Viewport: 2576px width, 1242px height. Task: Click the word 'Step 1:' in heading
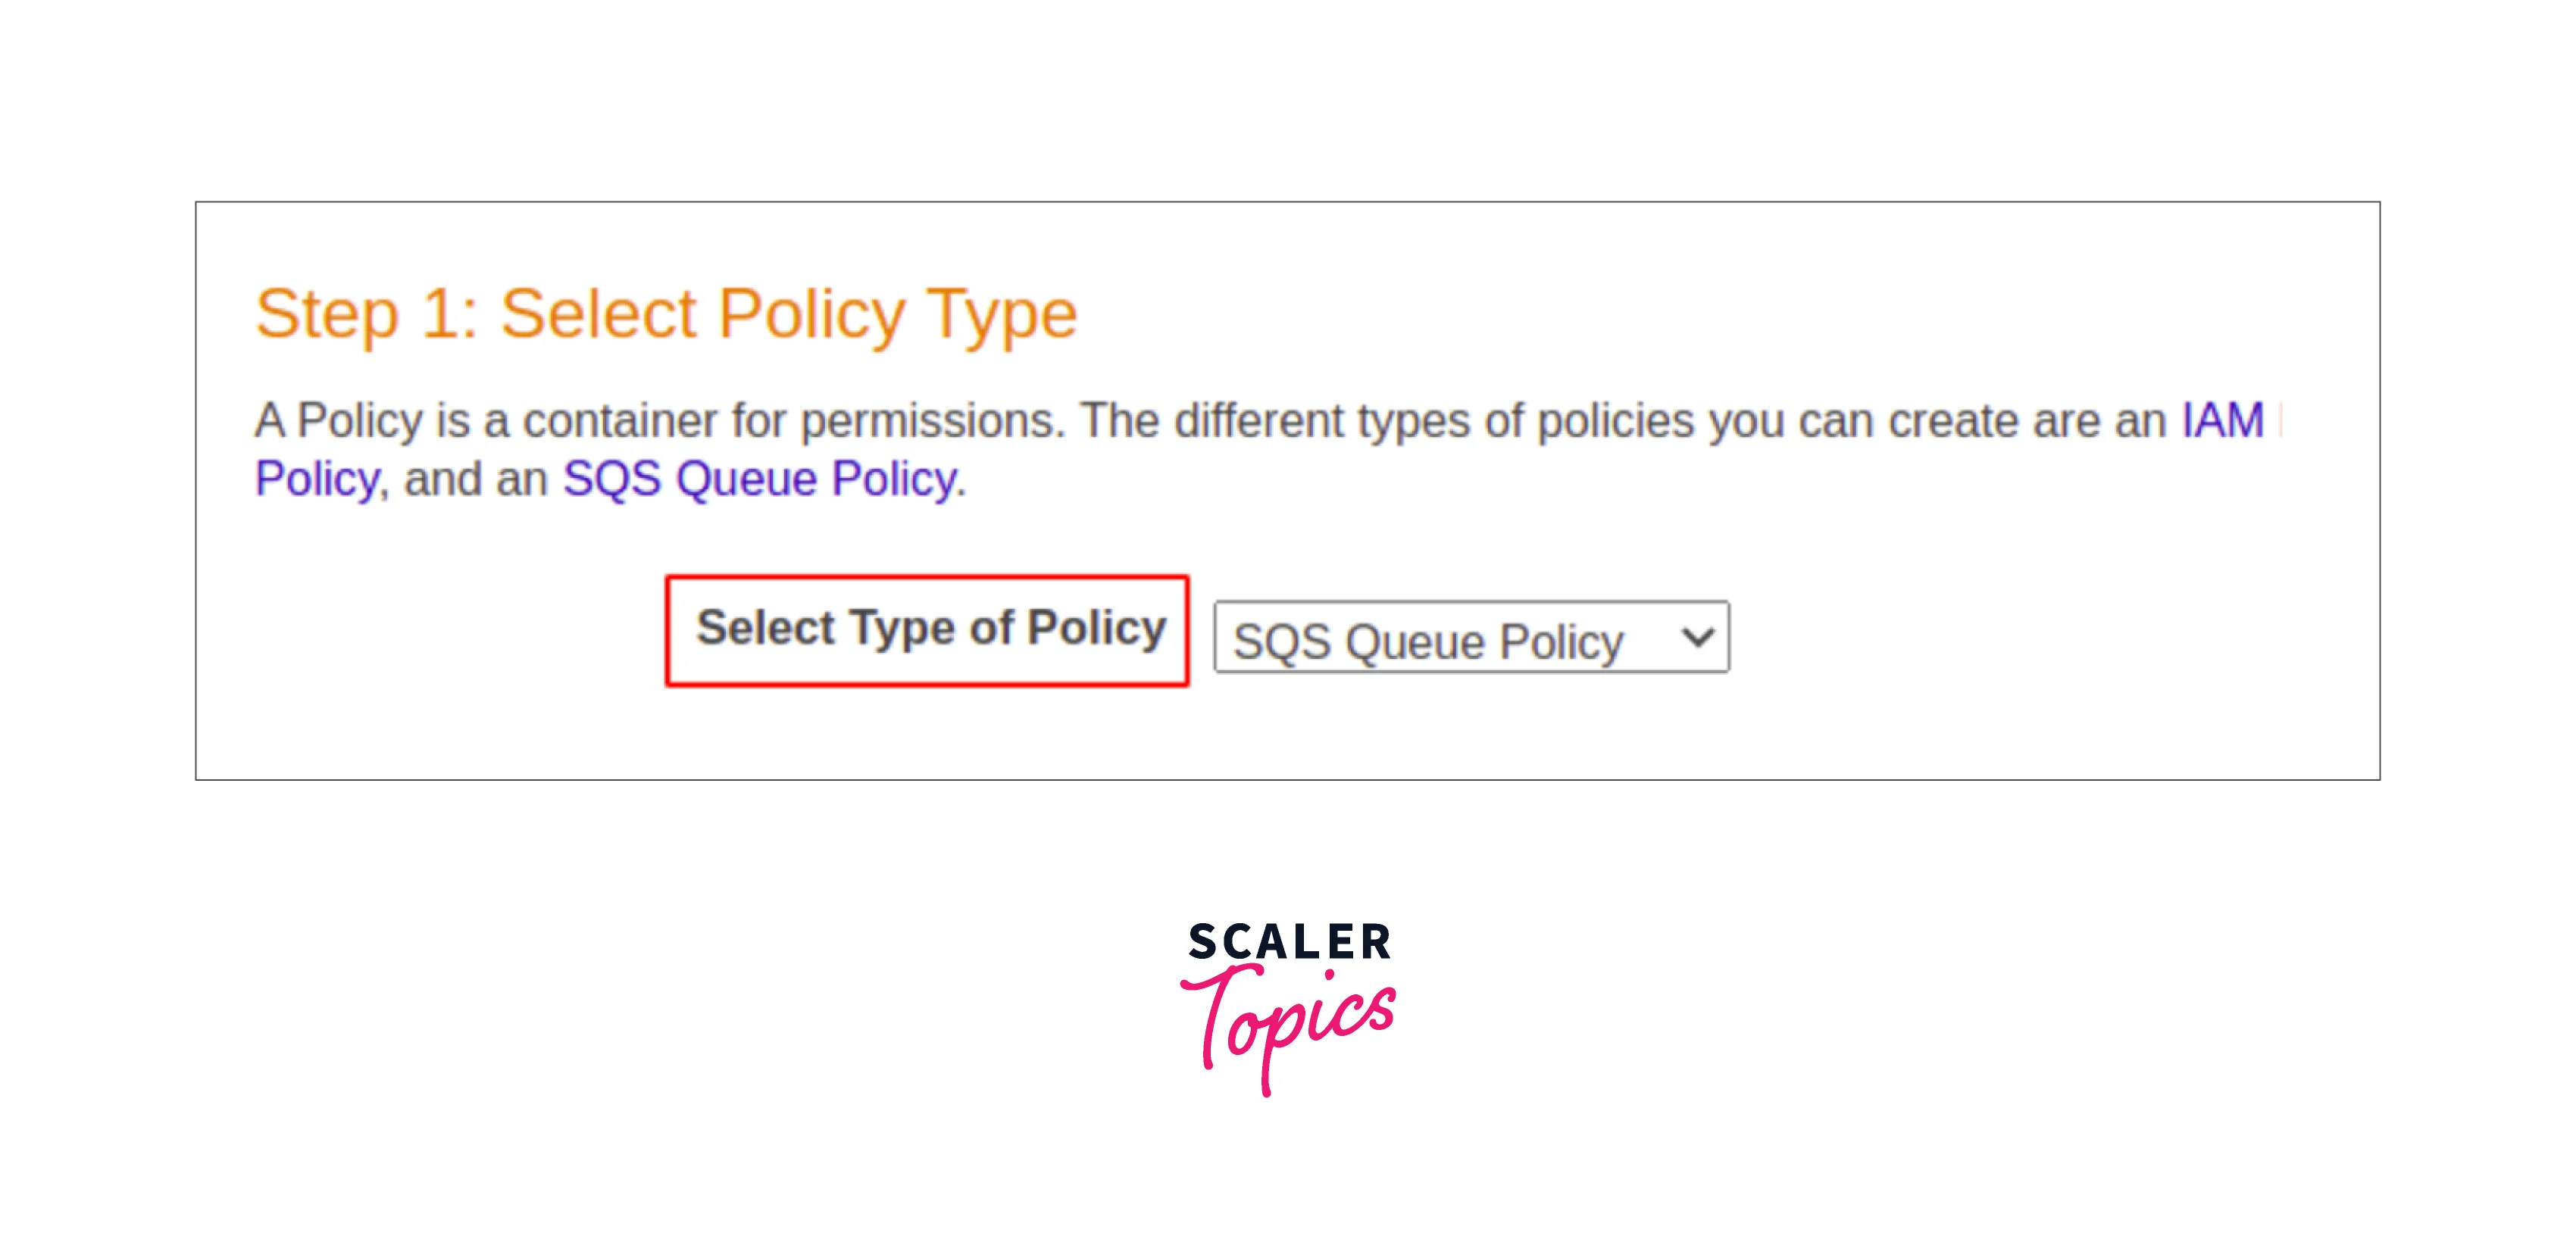coord(366,315)
